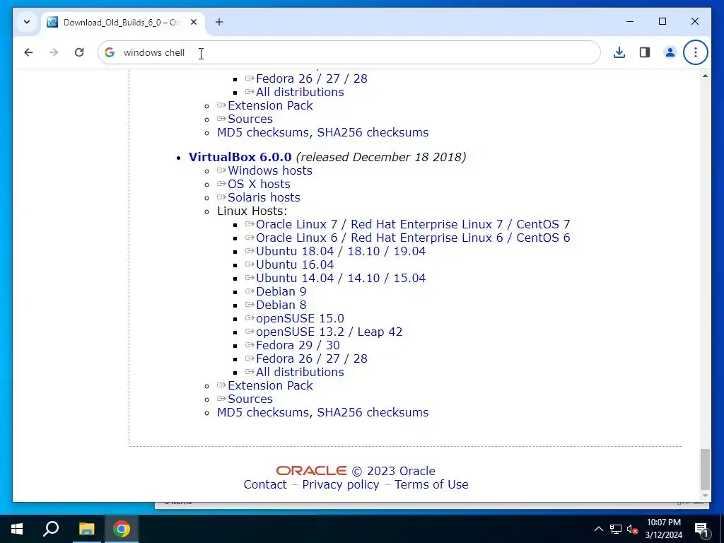
Task: Reload the current page
Action: (x=79, y=52)
